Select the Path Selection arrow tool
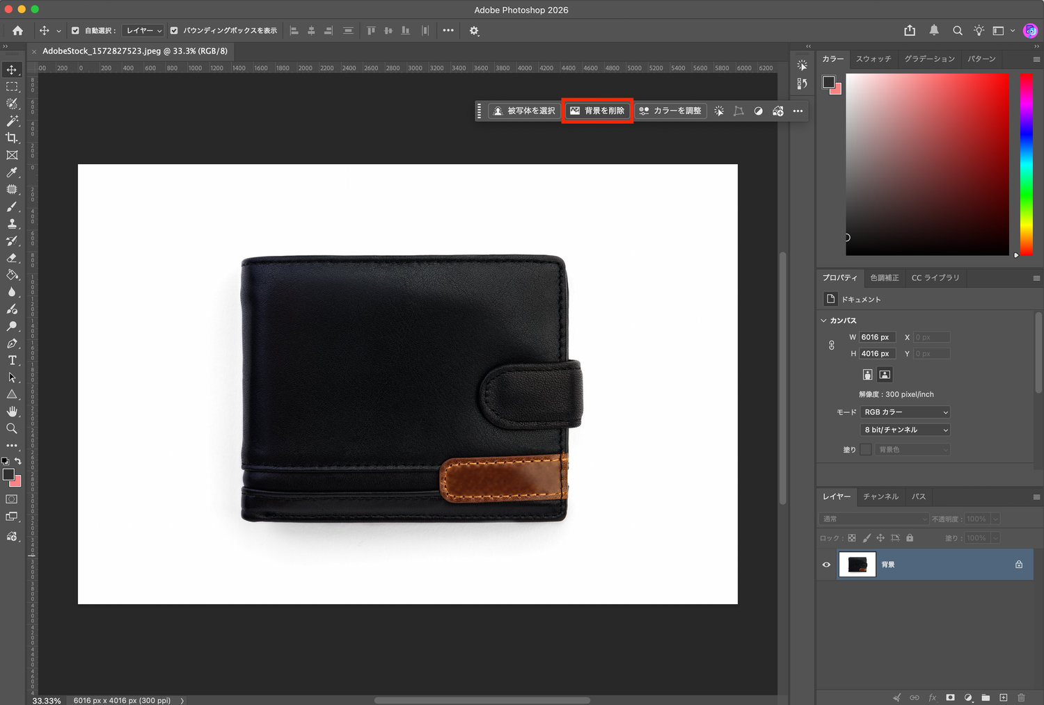Image resolution: width=1044 pixels, height=705 pixels. [12, 378]
